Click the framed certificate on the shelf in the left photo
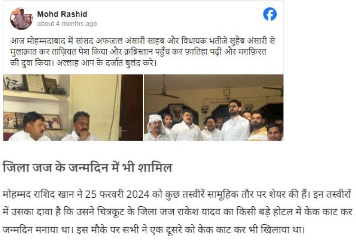The image size is (356, 240). 35,83
